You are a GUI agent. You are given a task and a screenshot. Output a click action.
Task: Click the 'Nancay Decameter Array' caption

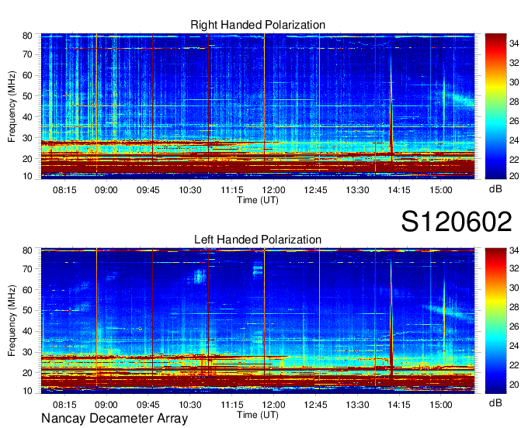(x=114, y=419)
